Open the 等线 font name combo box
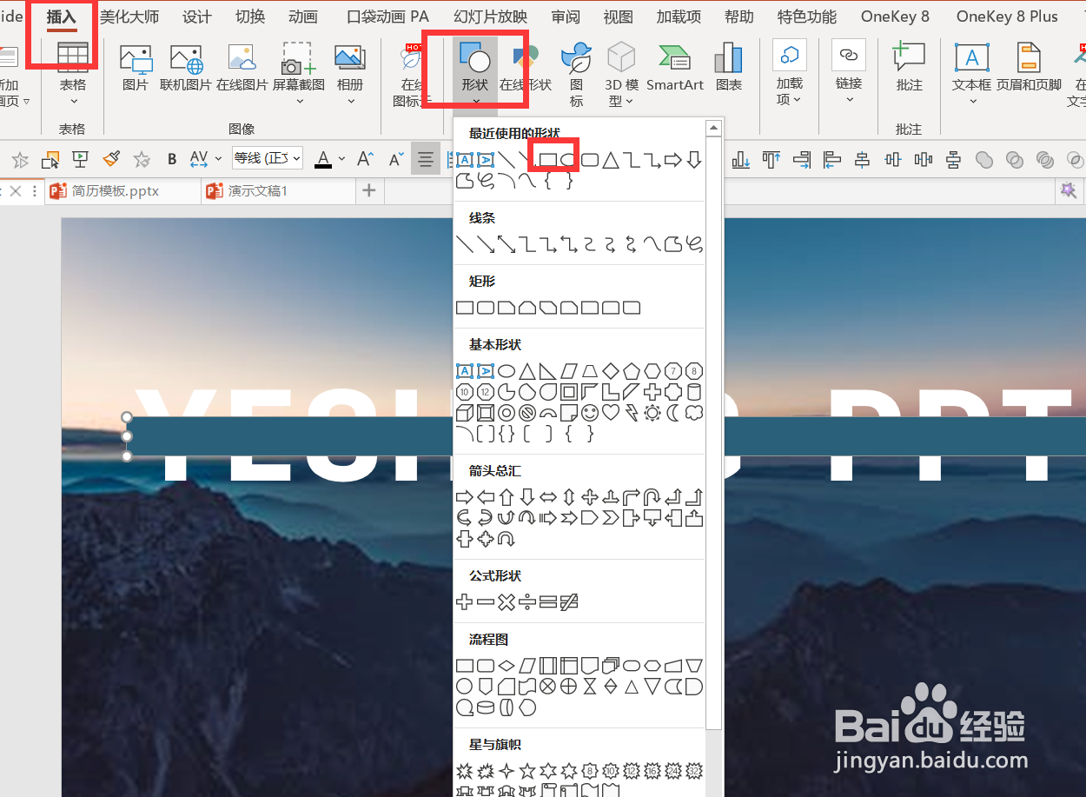 coord(268,158)
